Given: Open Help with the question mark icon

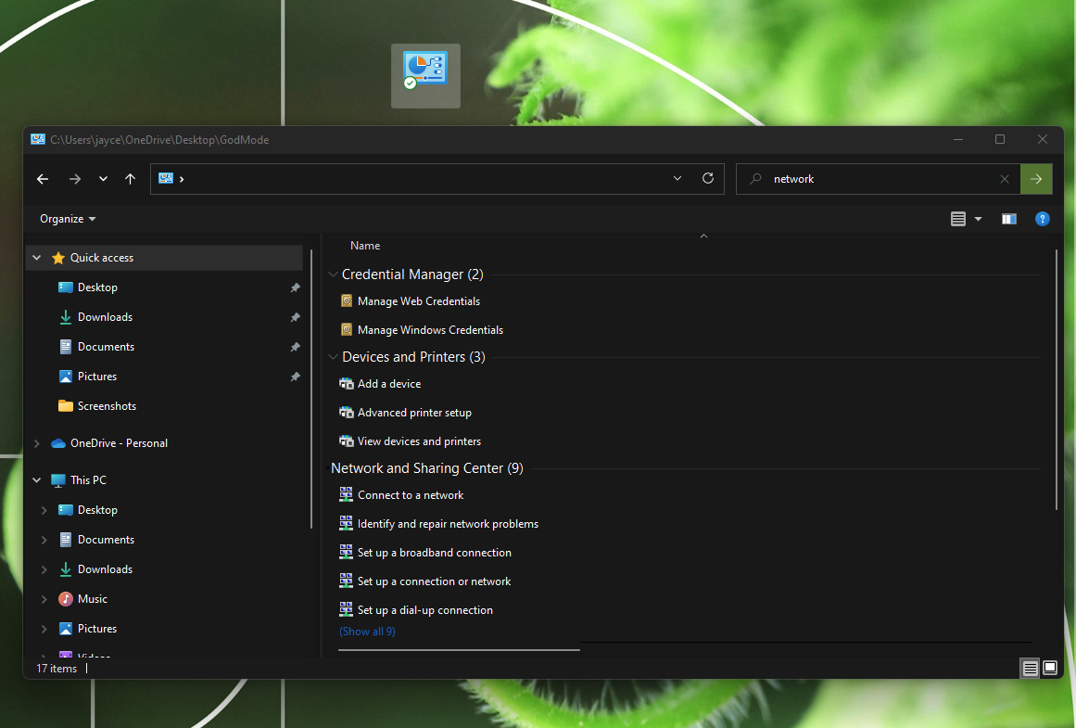Looking at the screenshot, I should click(1043, 219).
